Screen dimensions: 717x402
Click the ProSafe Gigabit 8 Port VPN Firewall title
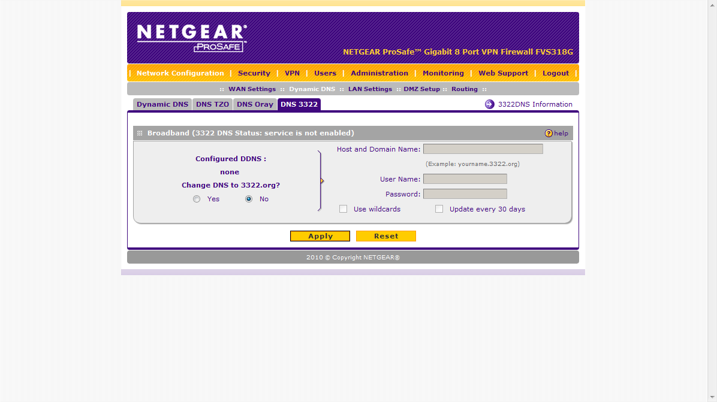458,52
